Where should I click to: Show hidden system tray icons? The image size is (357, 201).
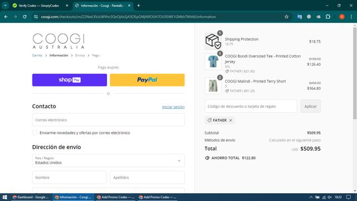[x=311, y=197]
